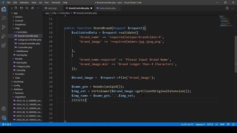Open Category.php model file
The height and width of the screenshot is (133, 237).
(x=23, y=66)
